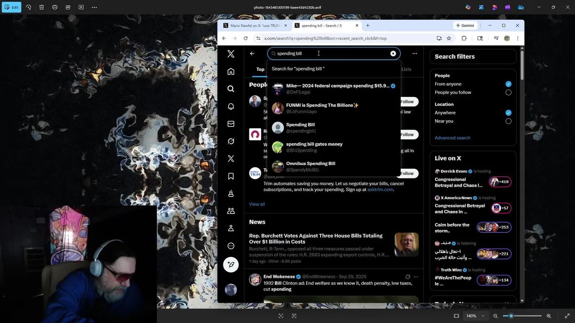575x323 pixels.
Task: Open the More circle icon in sidebar
Action: point(230,246)
